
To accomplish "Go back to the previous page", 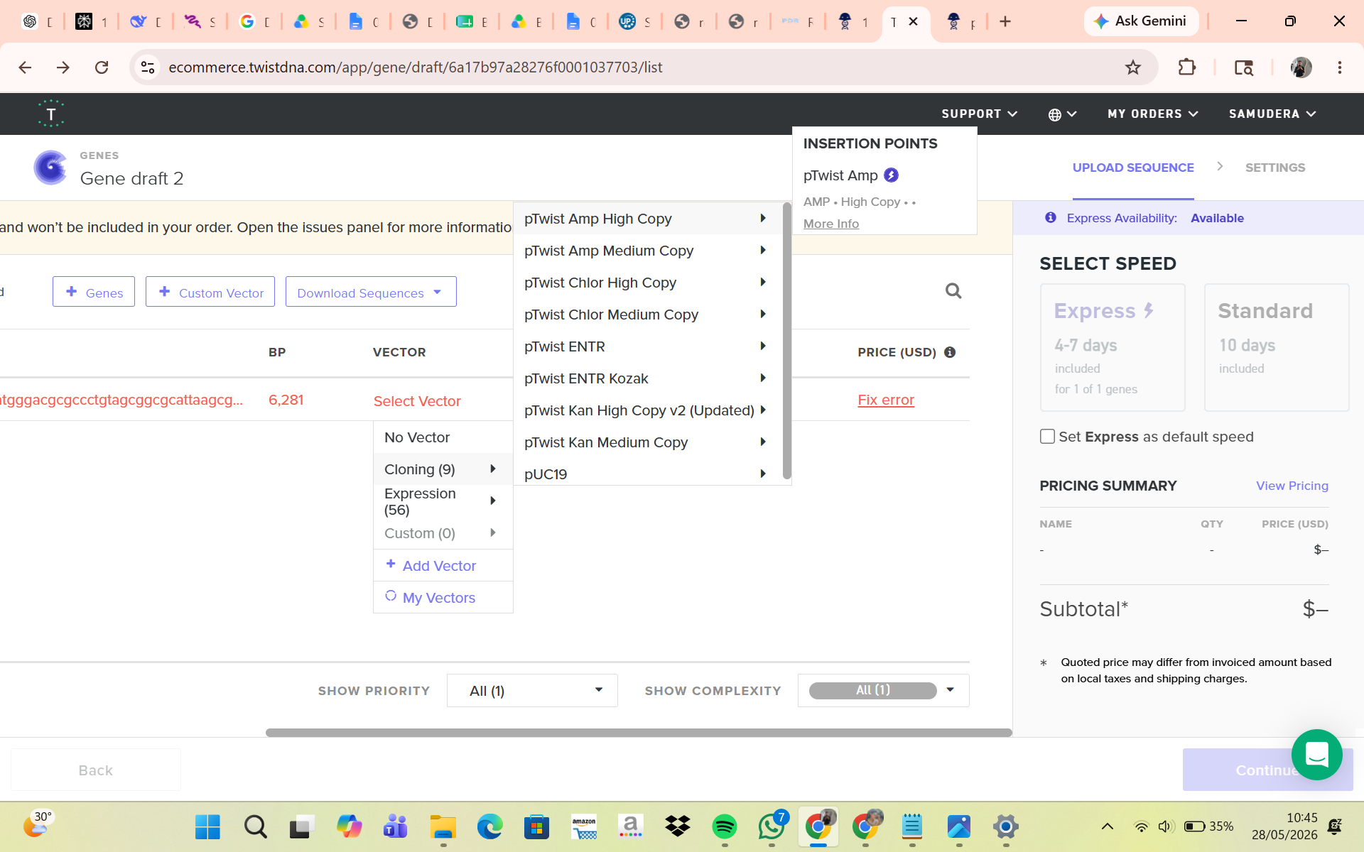I will (x=25, y=67).
